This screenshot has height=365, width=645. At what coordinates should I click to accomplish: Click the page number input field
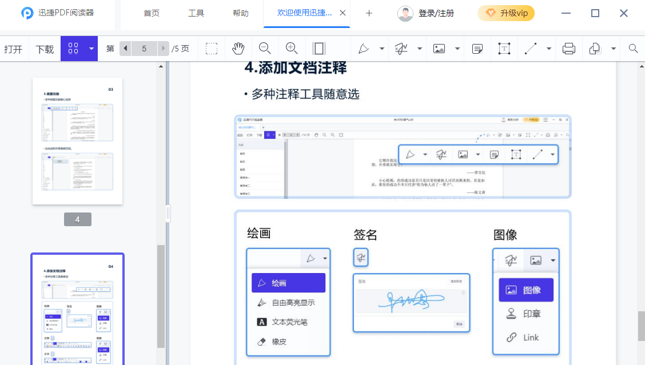click(144, 49)
